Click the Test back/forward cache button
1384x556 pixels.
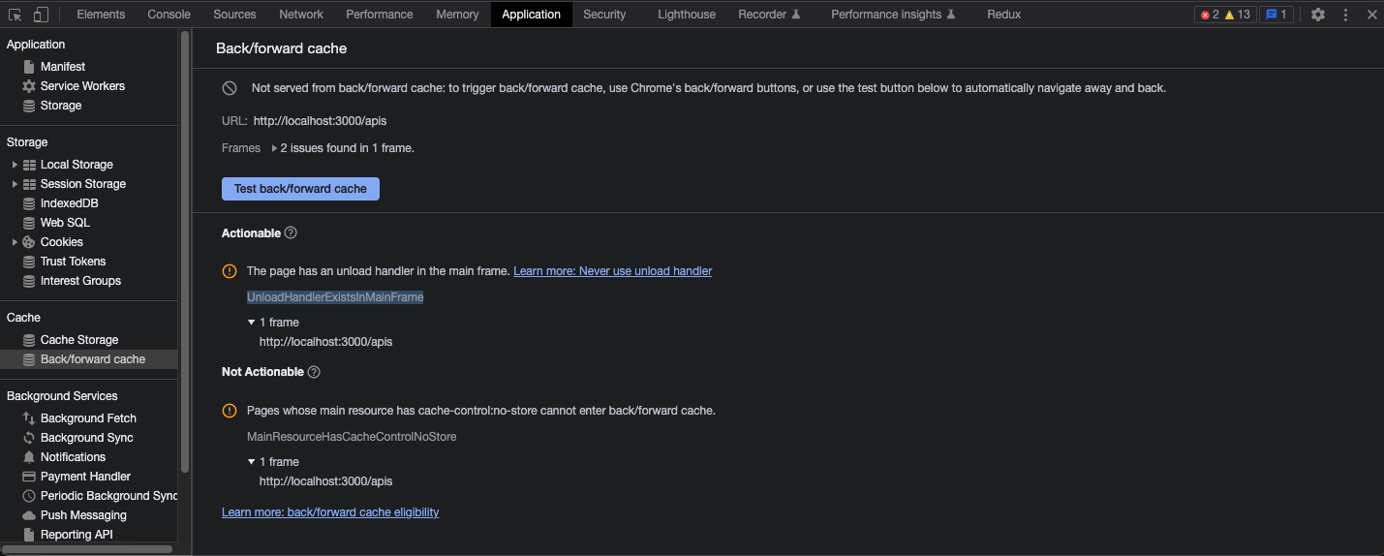coord(300,189)
